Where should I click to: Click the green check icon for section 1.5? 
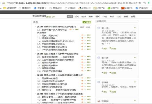(85, 43)
